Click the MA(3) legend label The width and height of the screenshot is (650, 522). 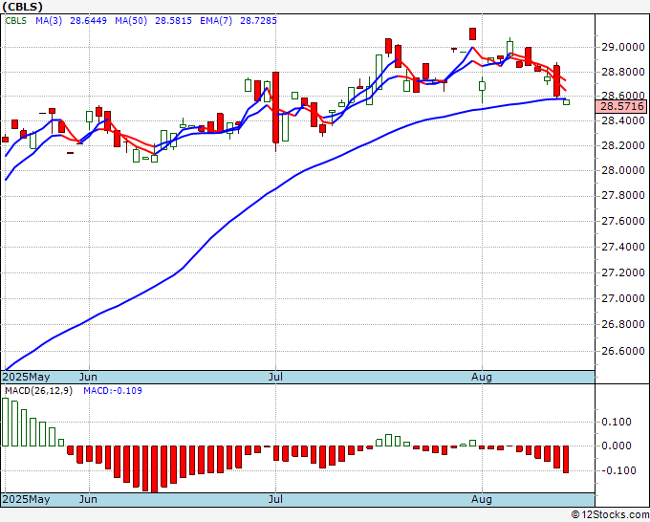(x=49, y=21)
